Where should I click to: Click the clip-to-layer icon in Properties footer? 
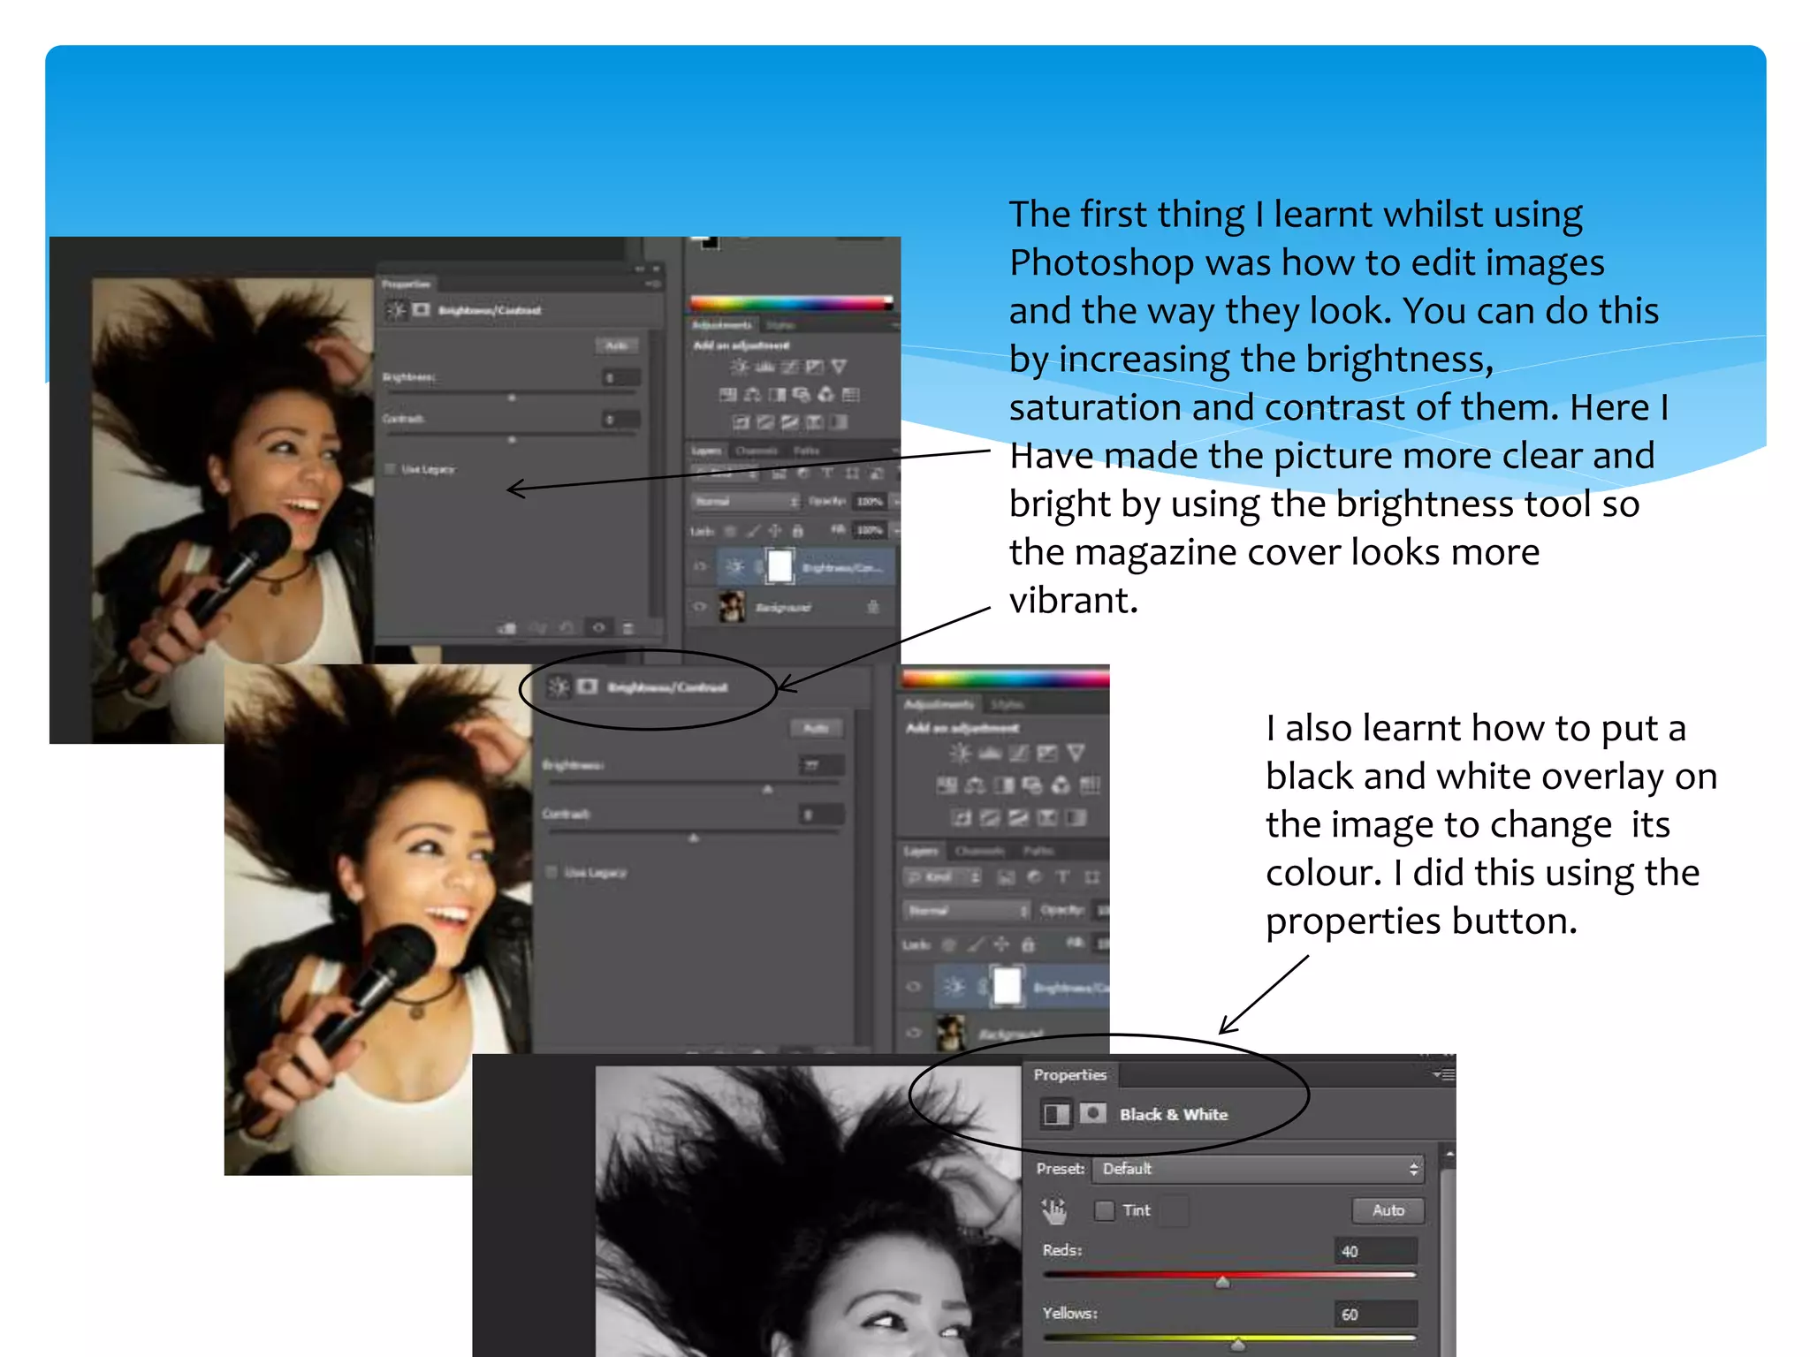[x=507, y=628]
